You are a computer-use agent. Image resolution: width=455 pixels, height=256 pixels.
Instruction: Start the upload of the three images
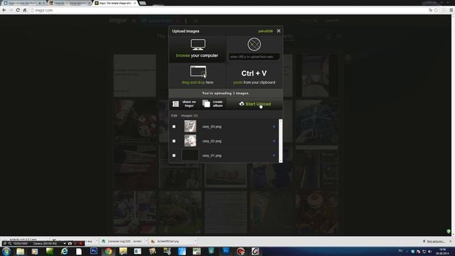pos(255,104)
